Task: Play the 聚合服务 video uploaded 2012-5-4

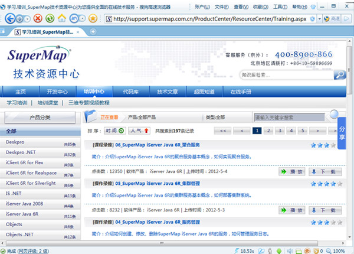Action: click(292, 172)
